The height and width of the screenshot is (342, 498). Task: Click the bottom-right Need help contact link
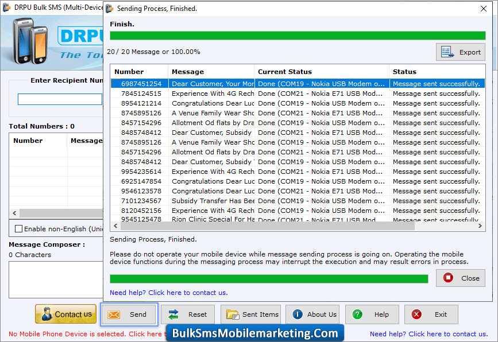coord(428,334)
